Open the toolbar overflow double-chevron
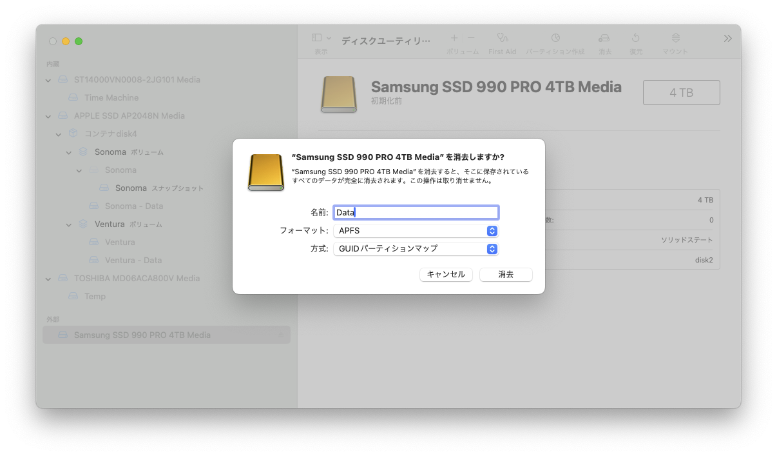Image resolution: width=777 pixels, height=456 pixels. (727, 39)
